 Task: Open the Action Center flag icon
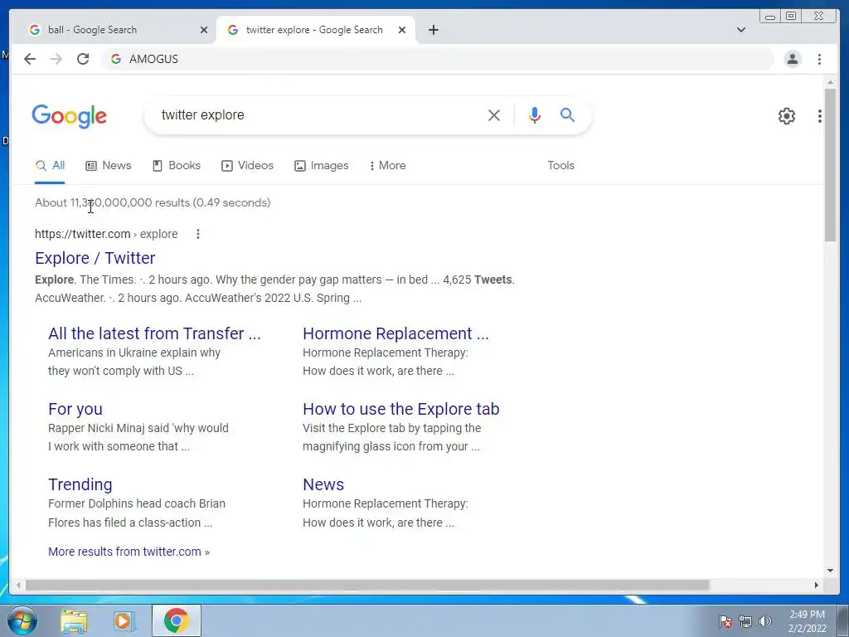coord(725,621)
